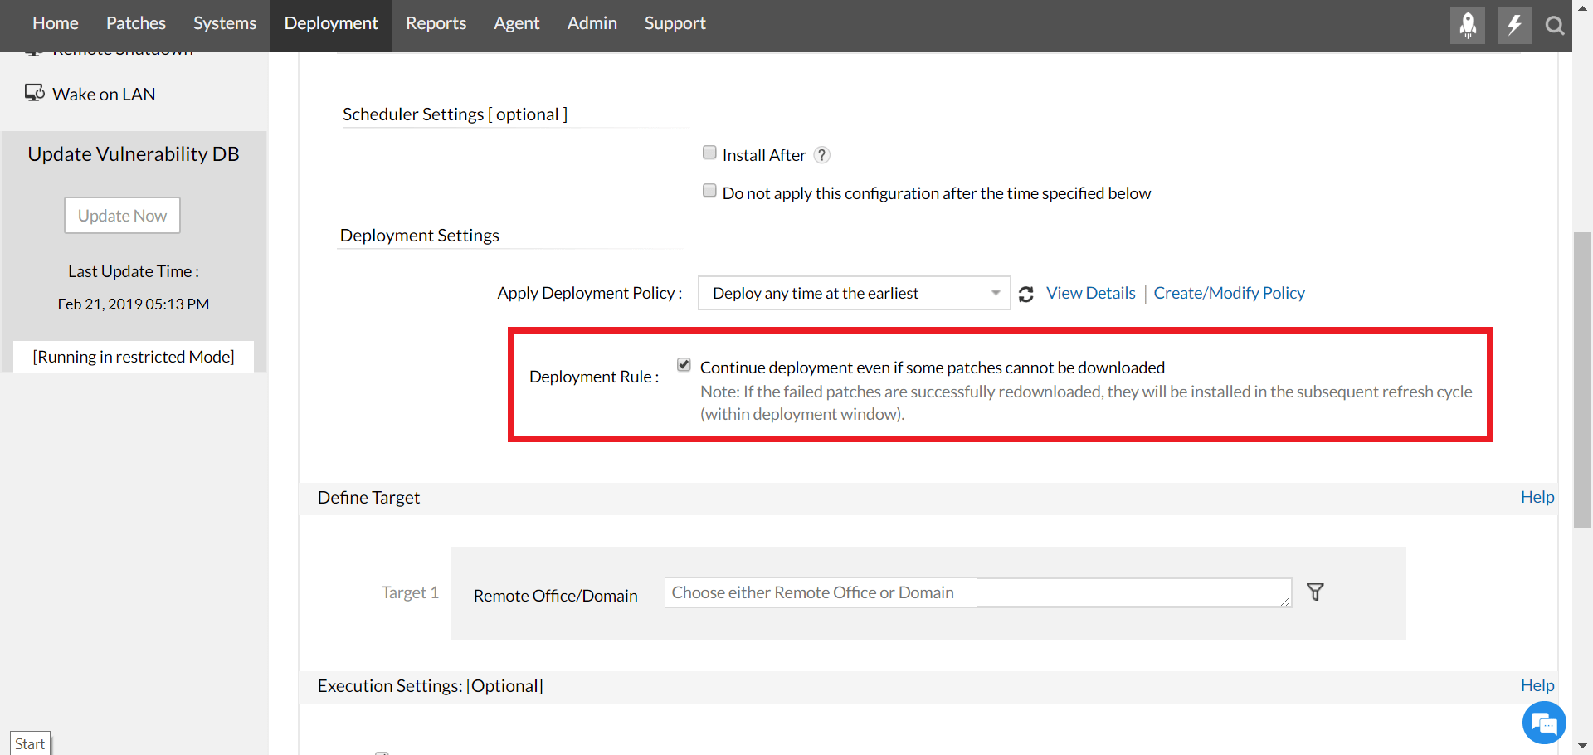The width and height of the screenshot is (1593, 755).
Task: Open the Admin menu
Action: point(592,23)
